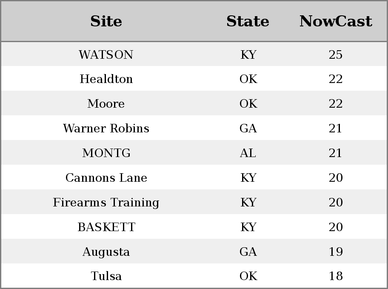Click the GA state for Warner Robins
Image resolution: width=388 pixels, height=289 pixels.
pos(248,128)
